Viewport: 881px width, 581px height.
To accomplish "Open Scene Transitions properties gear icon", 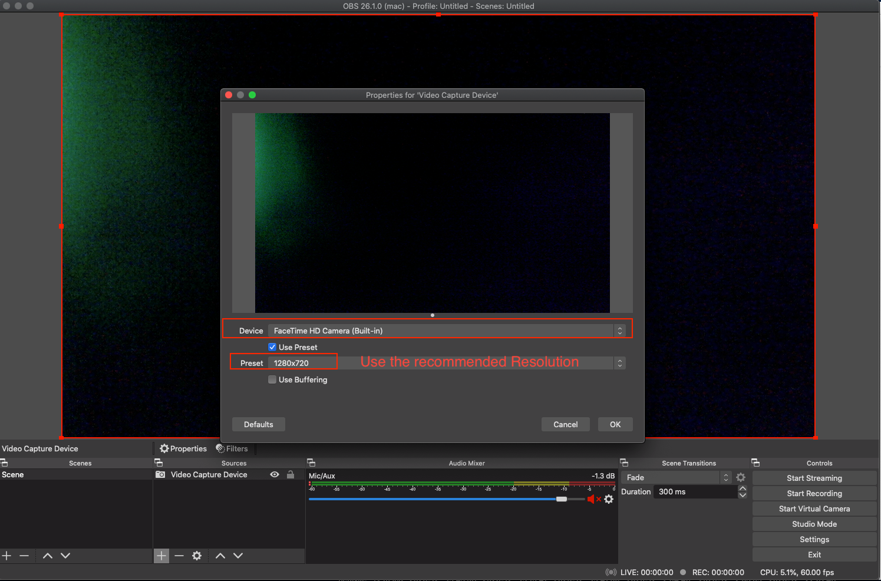I will click(x=741, y=477).
